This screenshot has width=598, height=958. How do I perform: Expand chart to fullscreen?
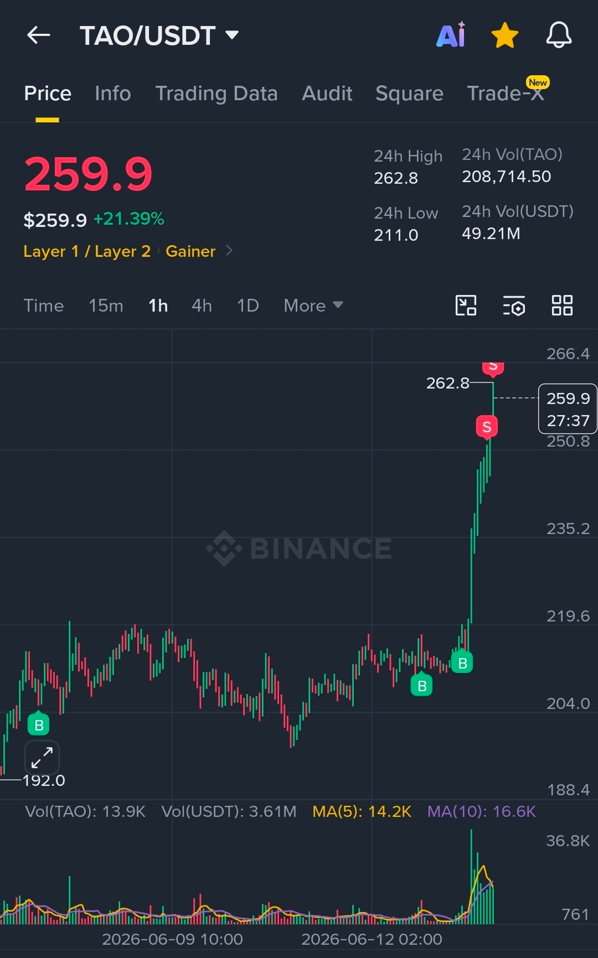(x=42, y=758)
